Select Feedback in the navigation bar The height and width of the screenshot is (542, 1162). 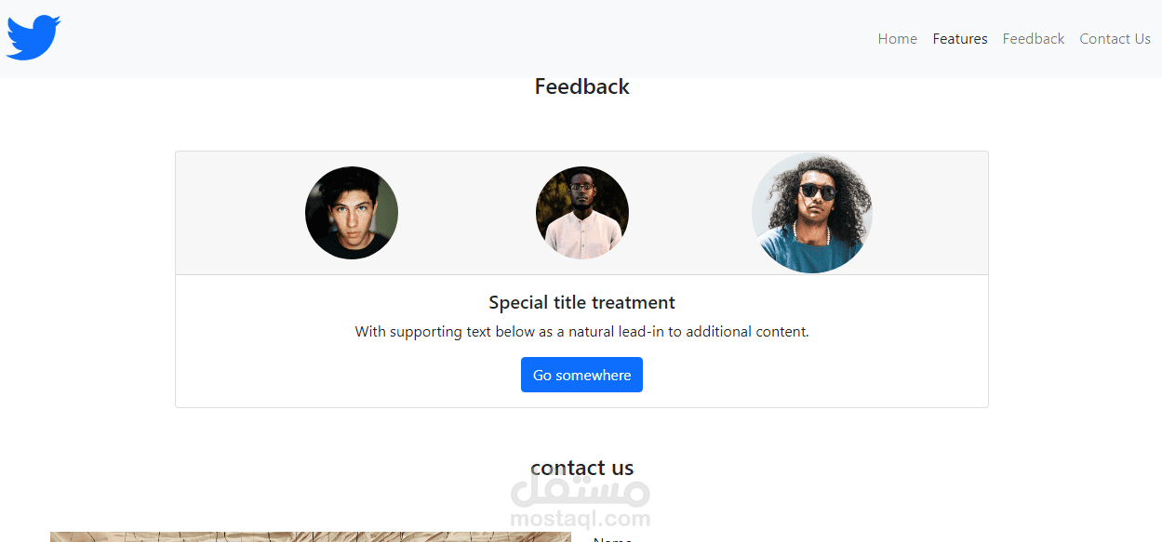1033,39
